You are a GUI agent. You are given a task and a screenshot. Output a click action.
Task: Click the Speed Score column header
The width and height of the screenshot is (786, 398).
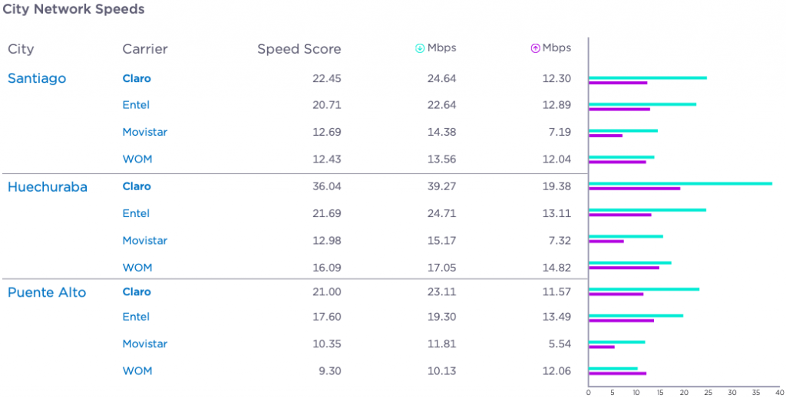click(x=299, y=49)
